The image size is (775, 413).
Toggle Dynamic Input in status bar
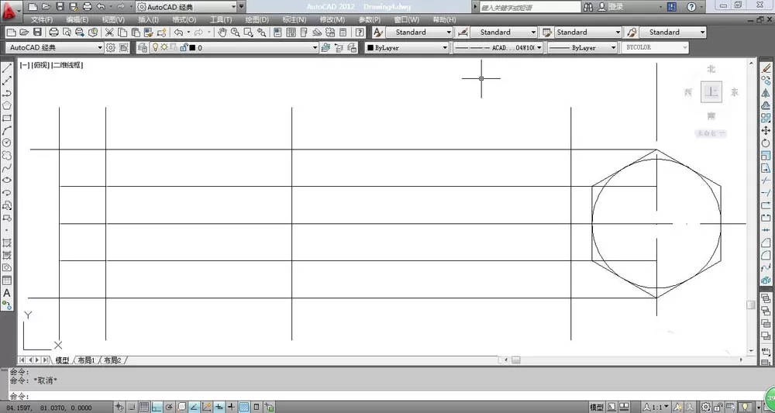219,407
